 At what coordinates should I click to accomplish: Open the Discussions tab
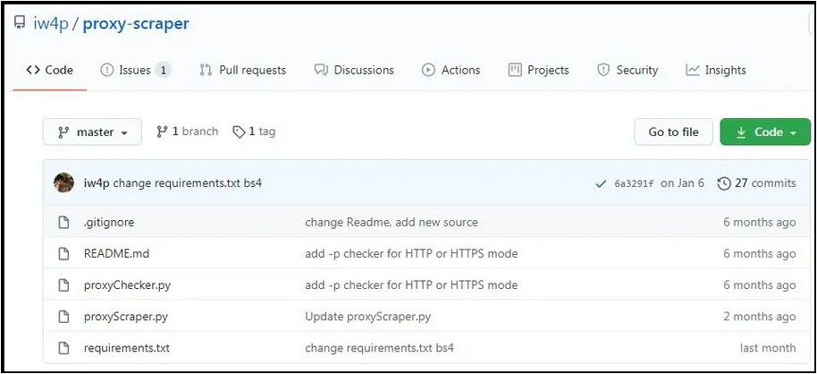point(354,70)
